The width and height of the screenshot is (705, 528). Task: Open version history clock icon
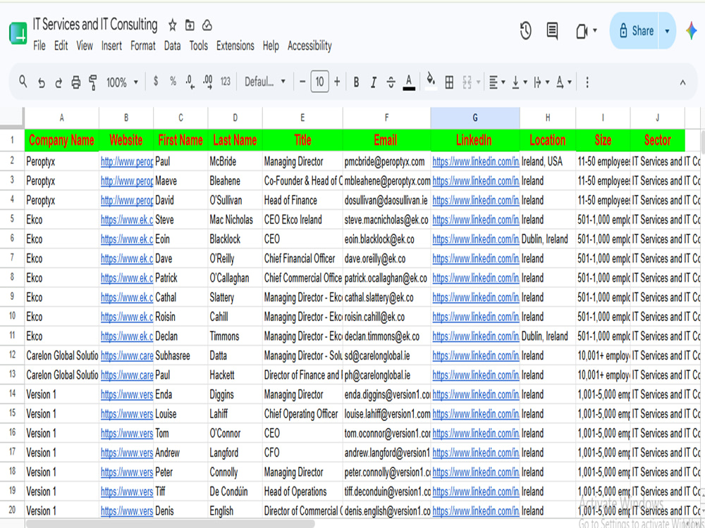[526, 30]
